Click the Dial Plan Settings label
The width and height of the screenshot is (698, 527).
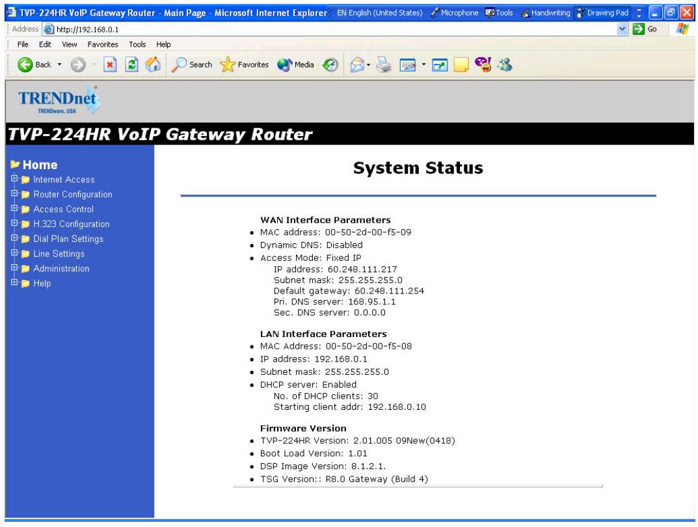click(x=68, y=239)
